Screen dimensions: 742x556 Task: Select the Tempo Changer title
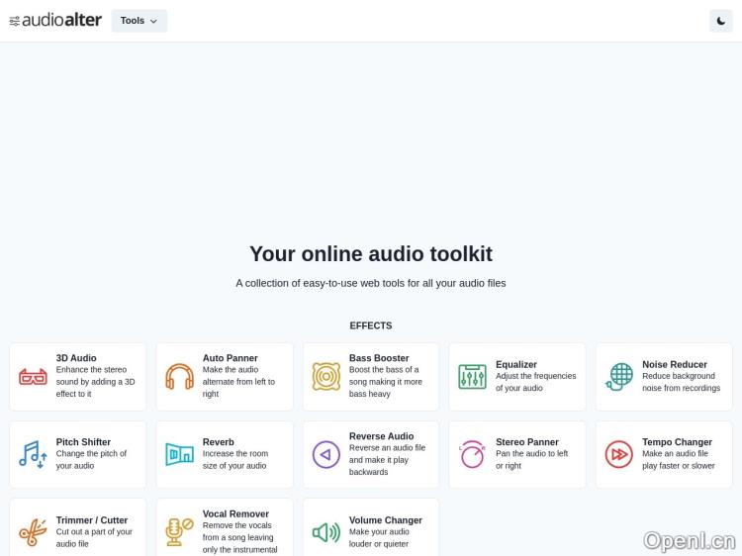tap(677, 442)
